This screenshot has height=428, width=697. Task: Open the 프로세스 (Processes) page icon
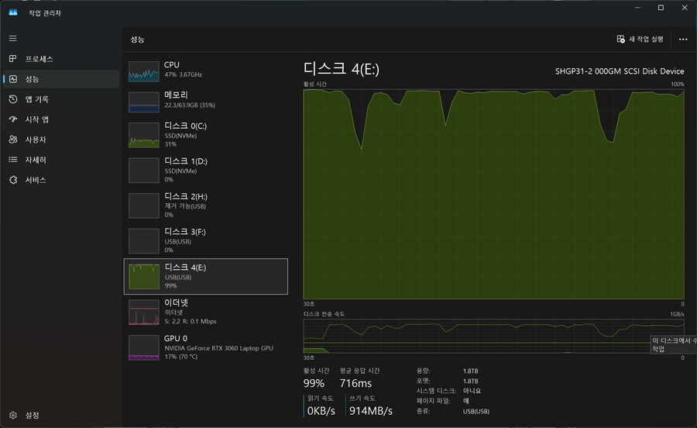(13, 59)
